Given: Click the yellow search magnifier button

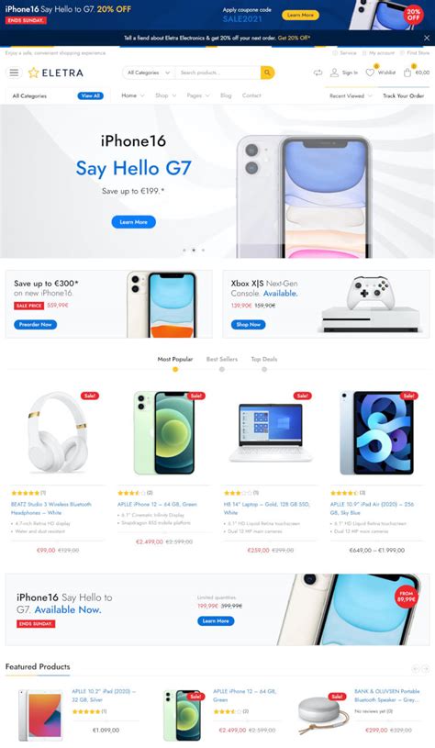Looking at the screenshot, I should (267, 73).
